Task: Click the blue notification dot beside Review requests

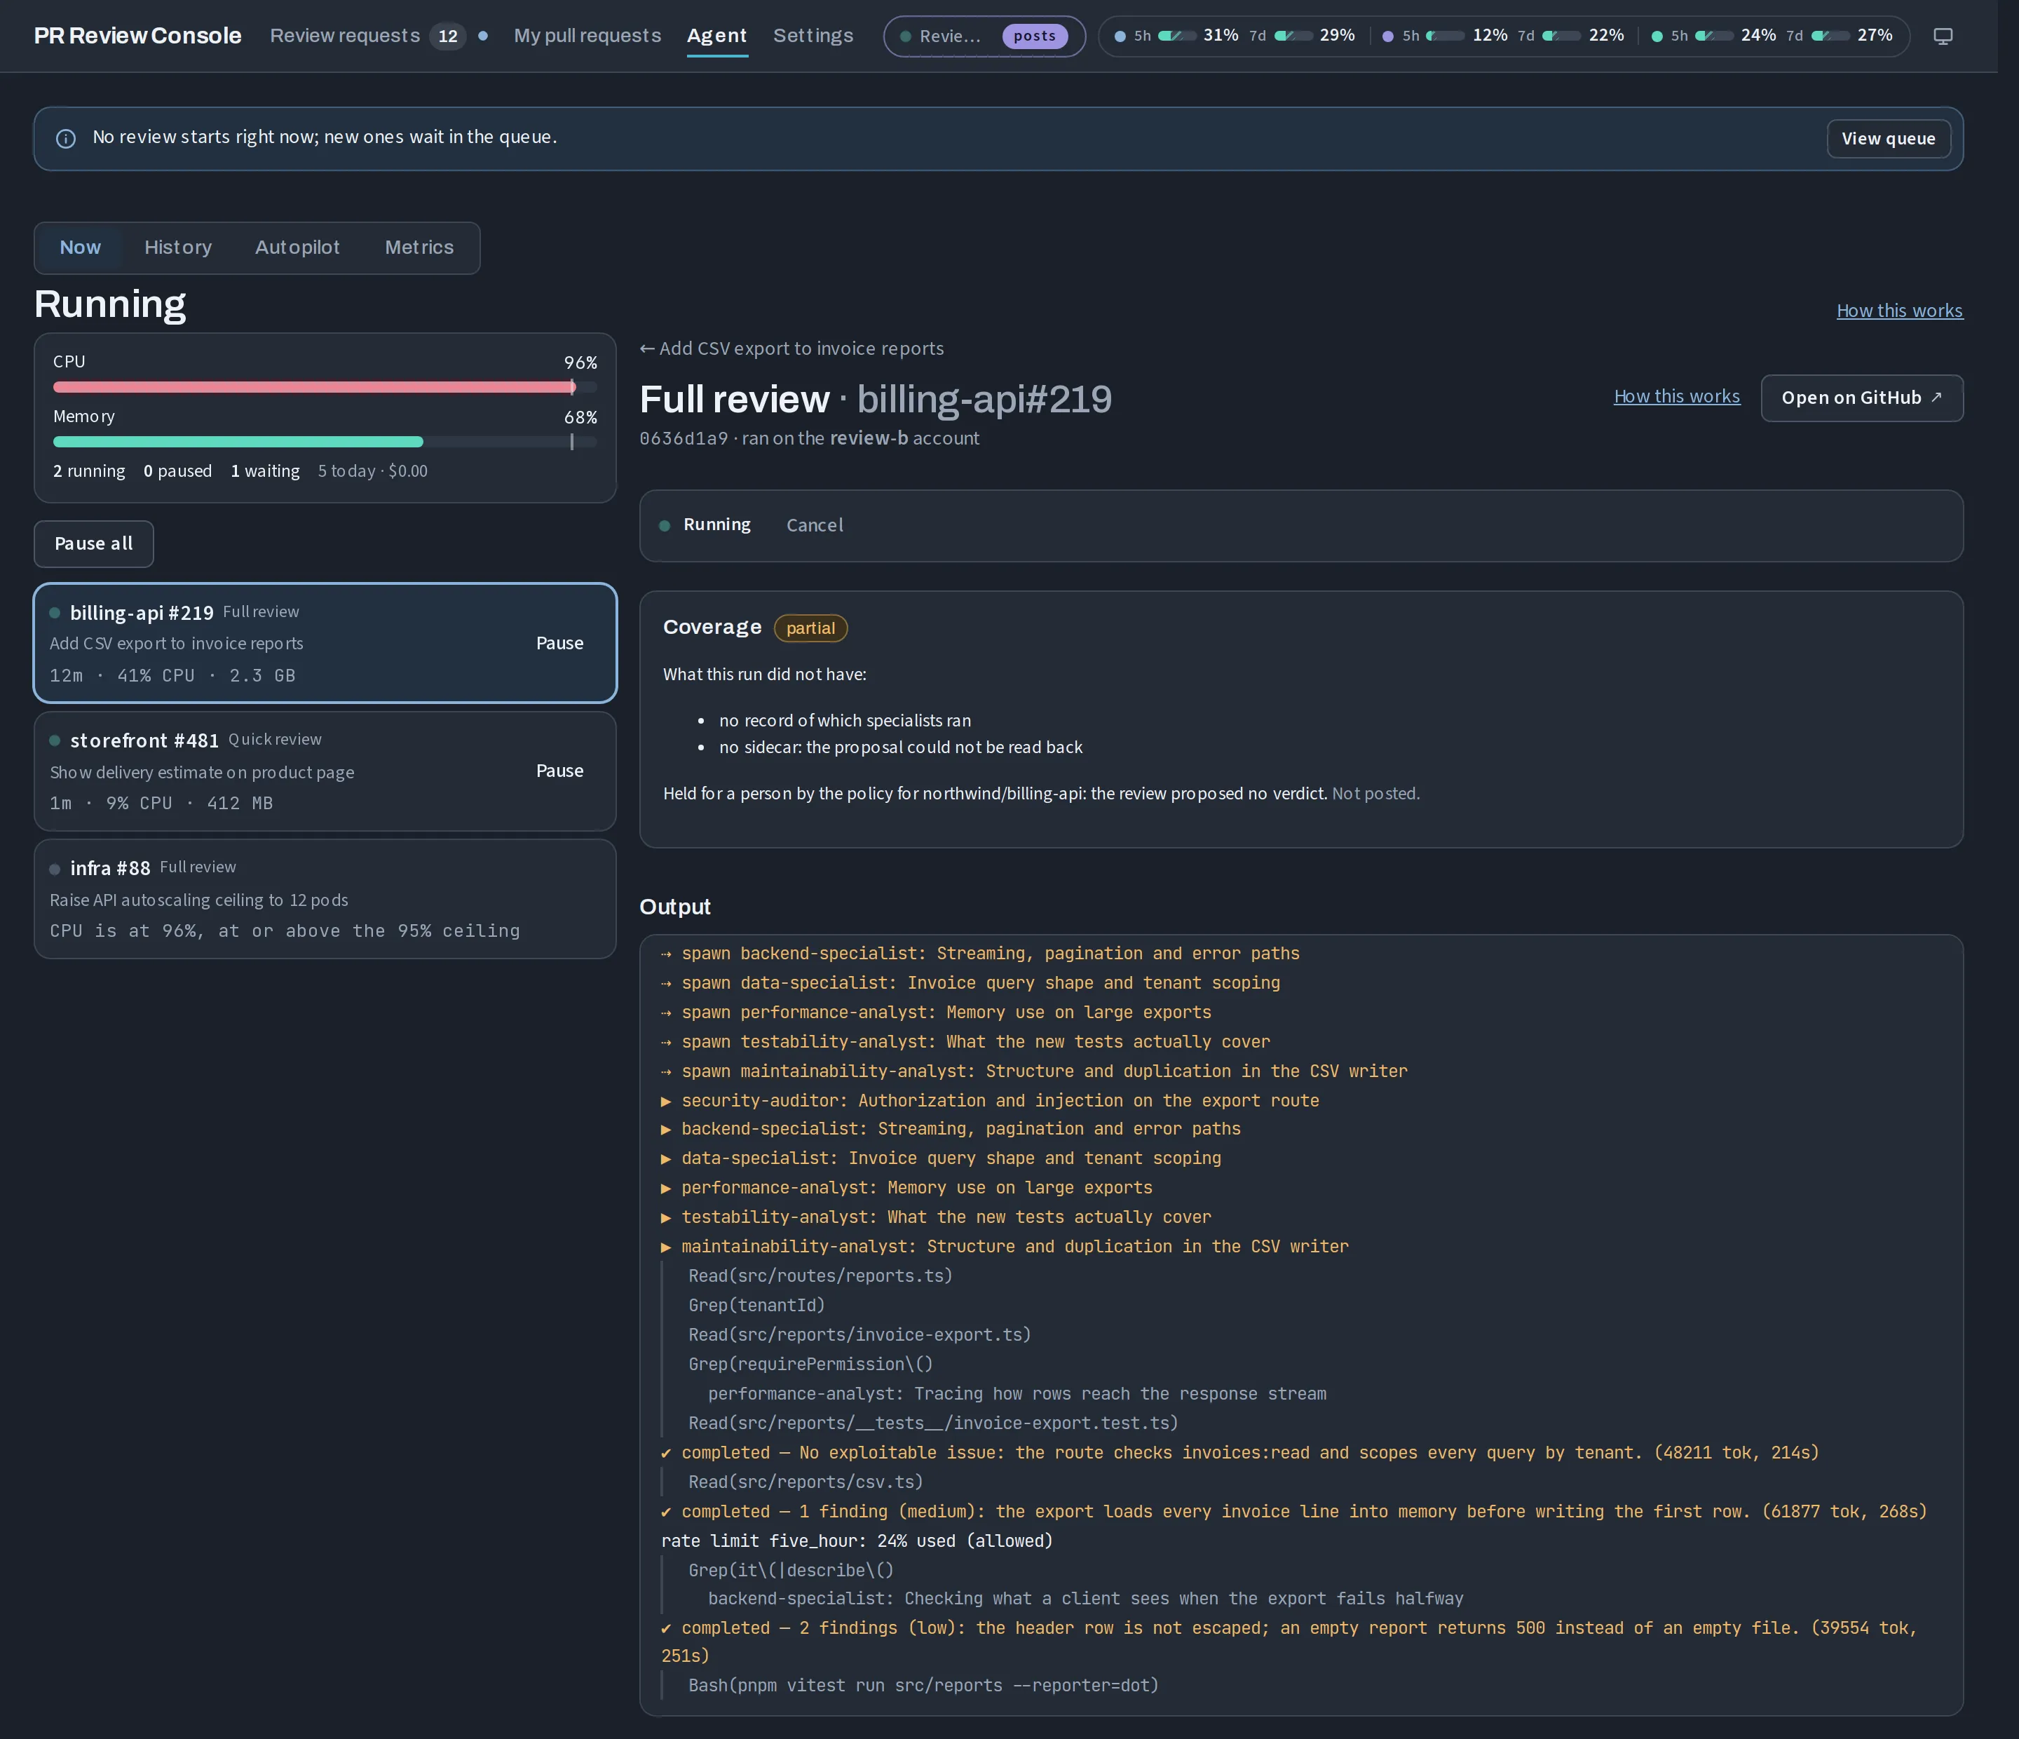Action: point(483,36)
